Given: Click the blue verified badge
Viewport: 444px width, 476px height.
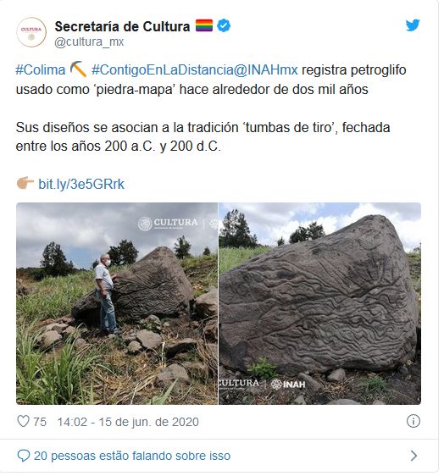Looking at the screenshot, I should tap(224, 25).
